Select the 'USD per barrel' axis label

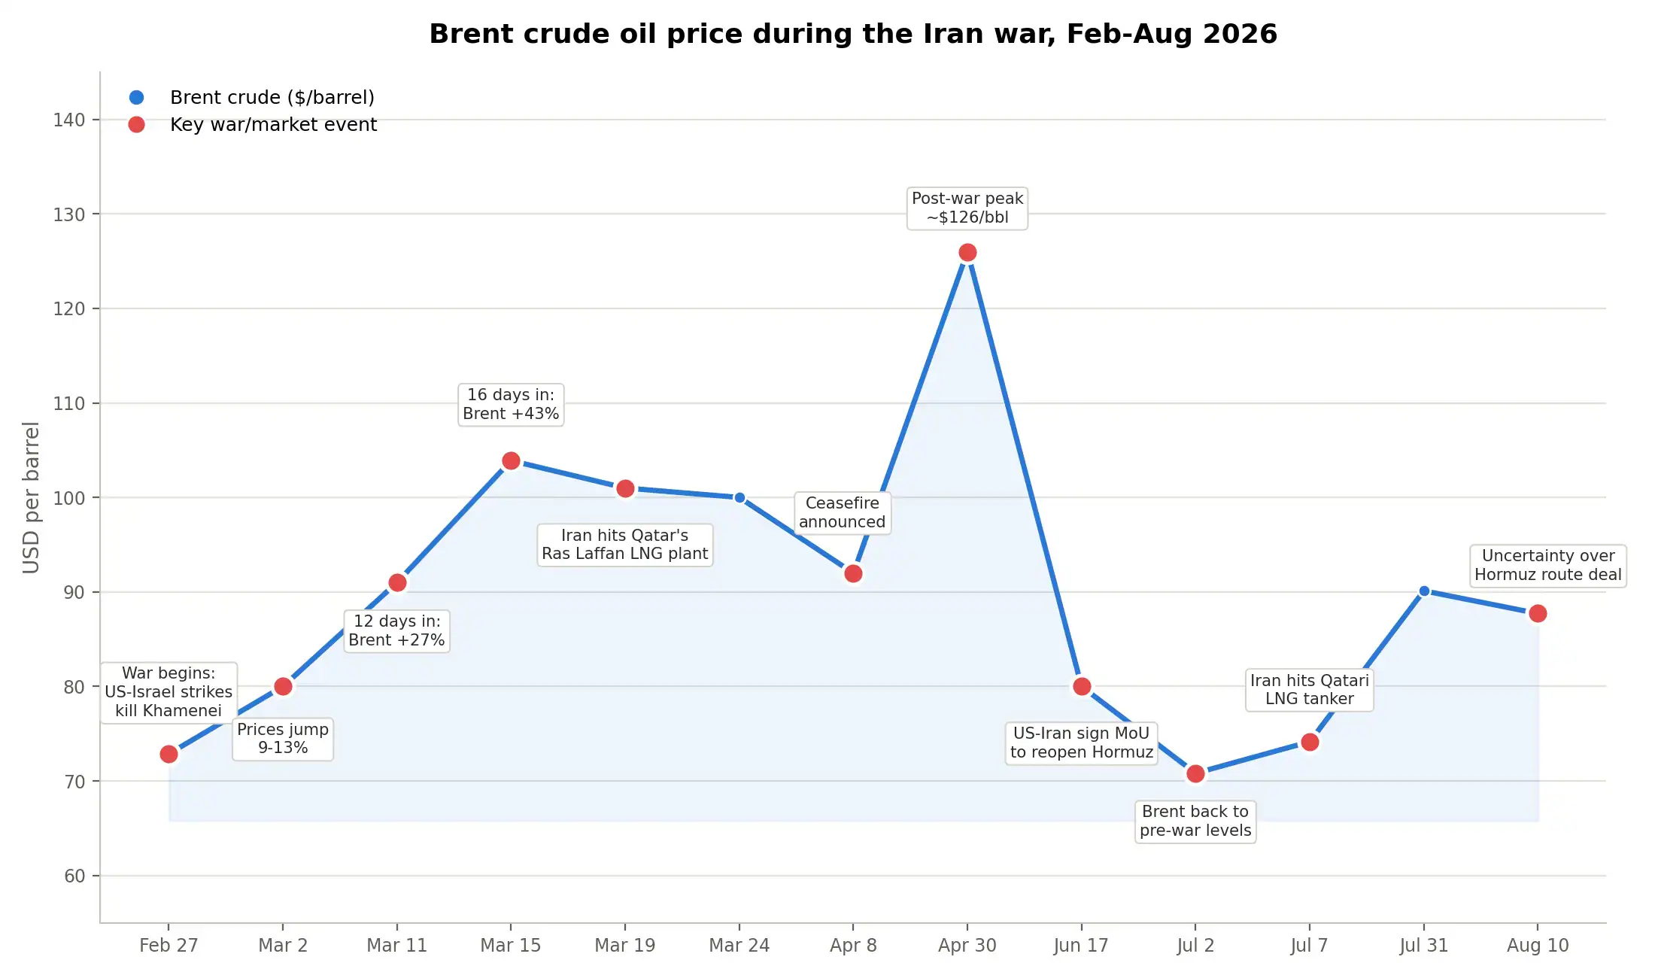tap(31, 497)
